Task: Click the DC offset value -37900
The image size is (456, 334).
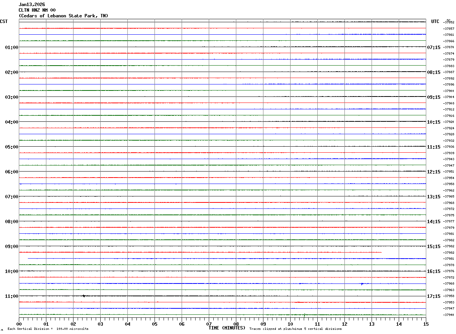Action: [448, 91]
